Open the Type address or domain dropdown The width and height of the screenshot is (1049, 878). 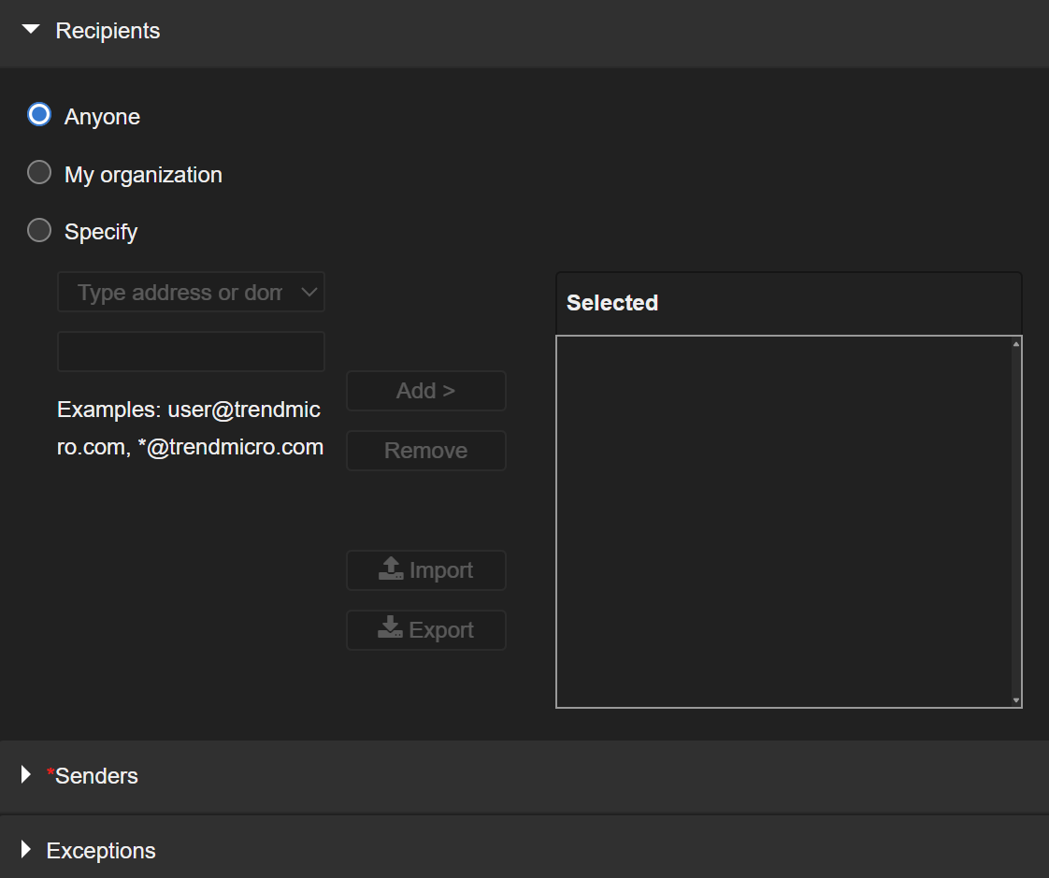pyautogui.click(x=180, y=293)
